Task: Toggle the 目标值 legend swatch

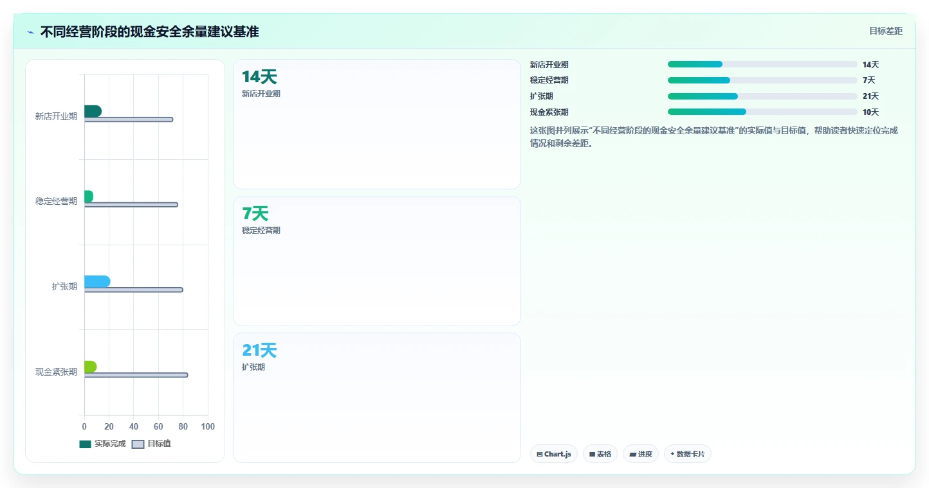Action: pyautogui.click(x=138, y=444)
